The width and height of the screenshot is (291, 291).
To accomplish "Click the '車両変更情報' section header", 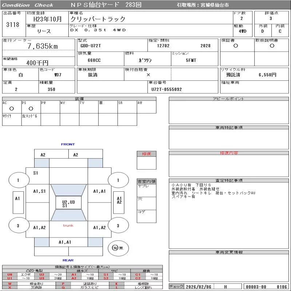I will tap(229, 252).
